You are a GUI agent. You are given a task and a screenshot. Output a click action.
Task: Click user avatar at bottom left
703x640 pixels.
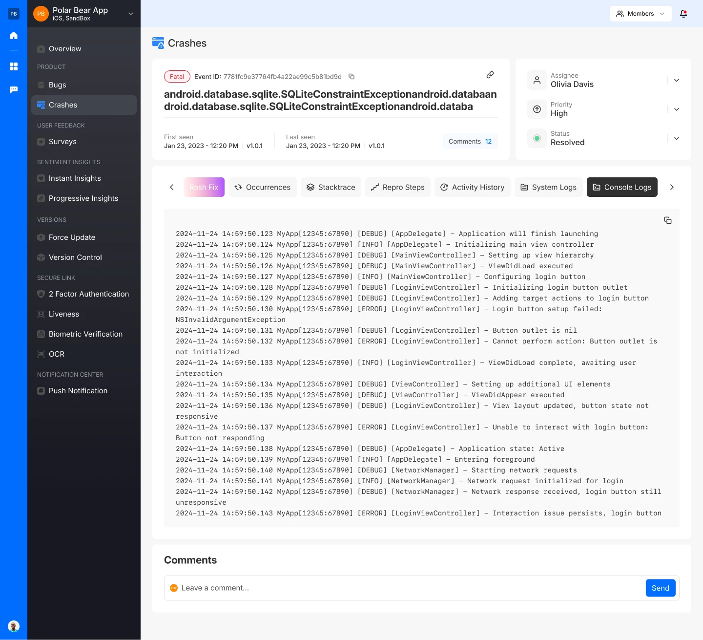(14, 626)
